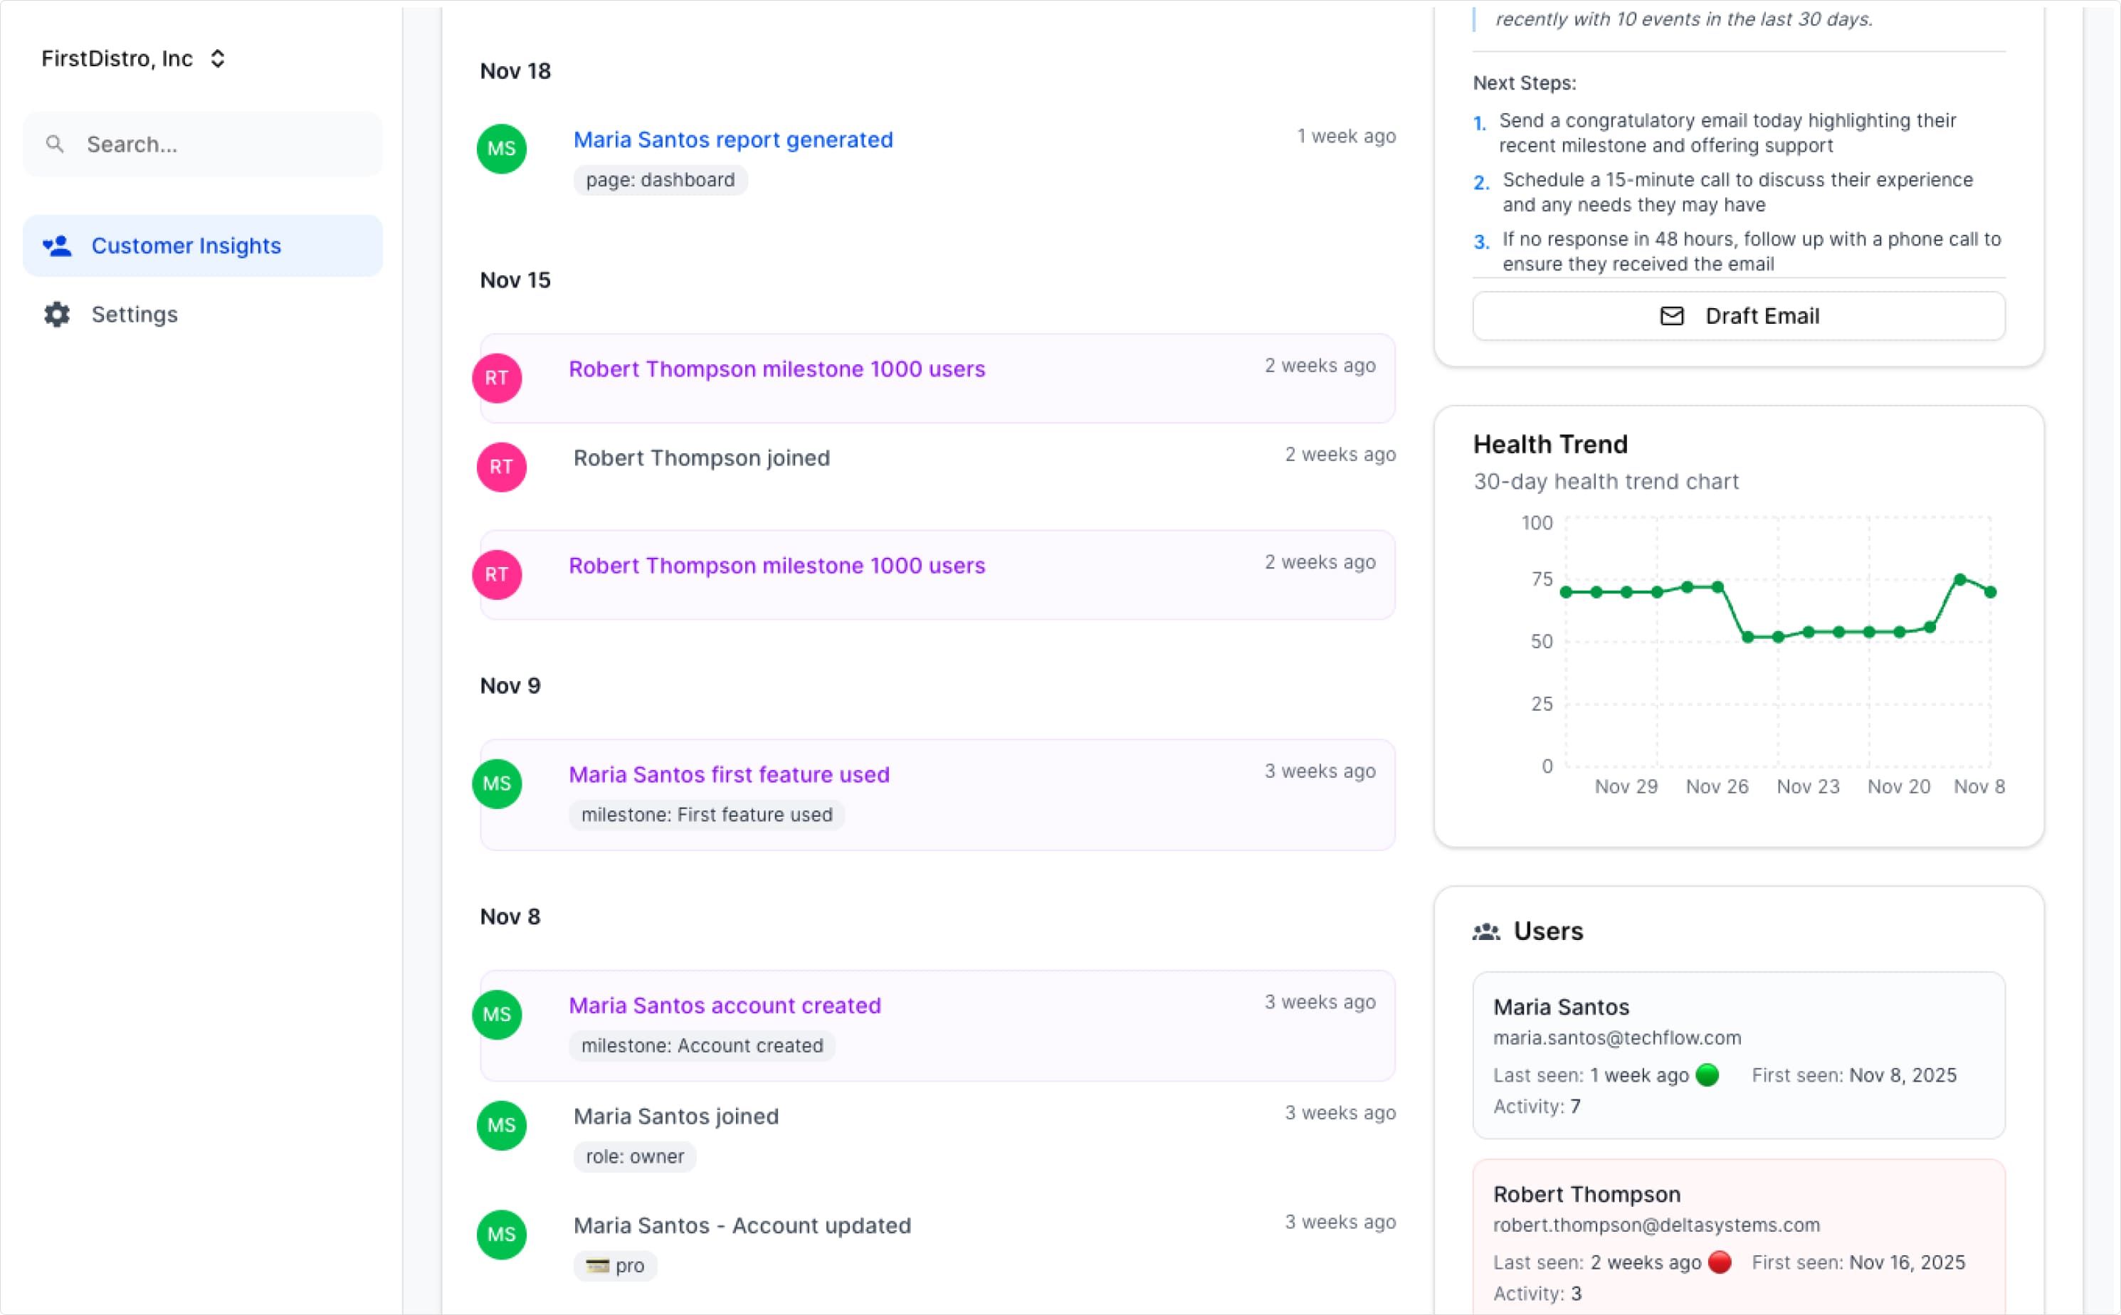Click the Users group icon
This screenshot has height=1315, width=2121.
tap(1486, 932)
